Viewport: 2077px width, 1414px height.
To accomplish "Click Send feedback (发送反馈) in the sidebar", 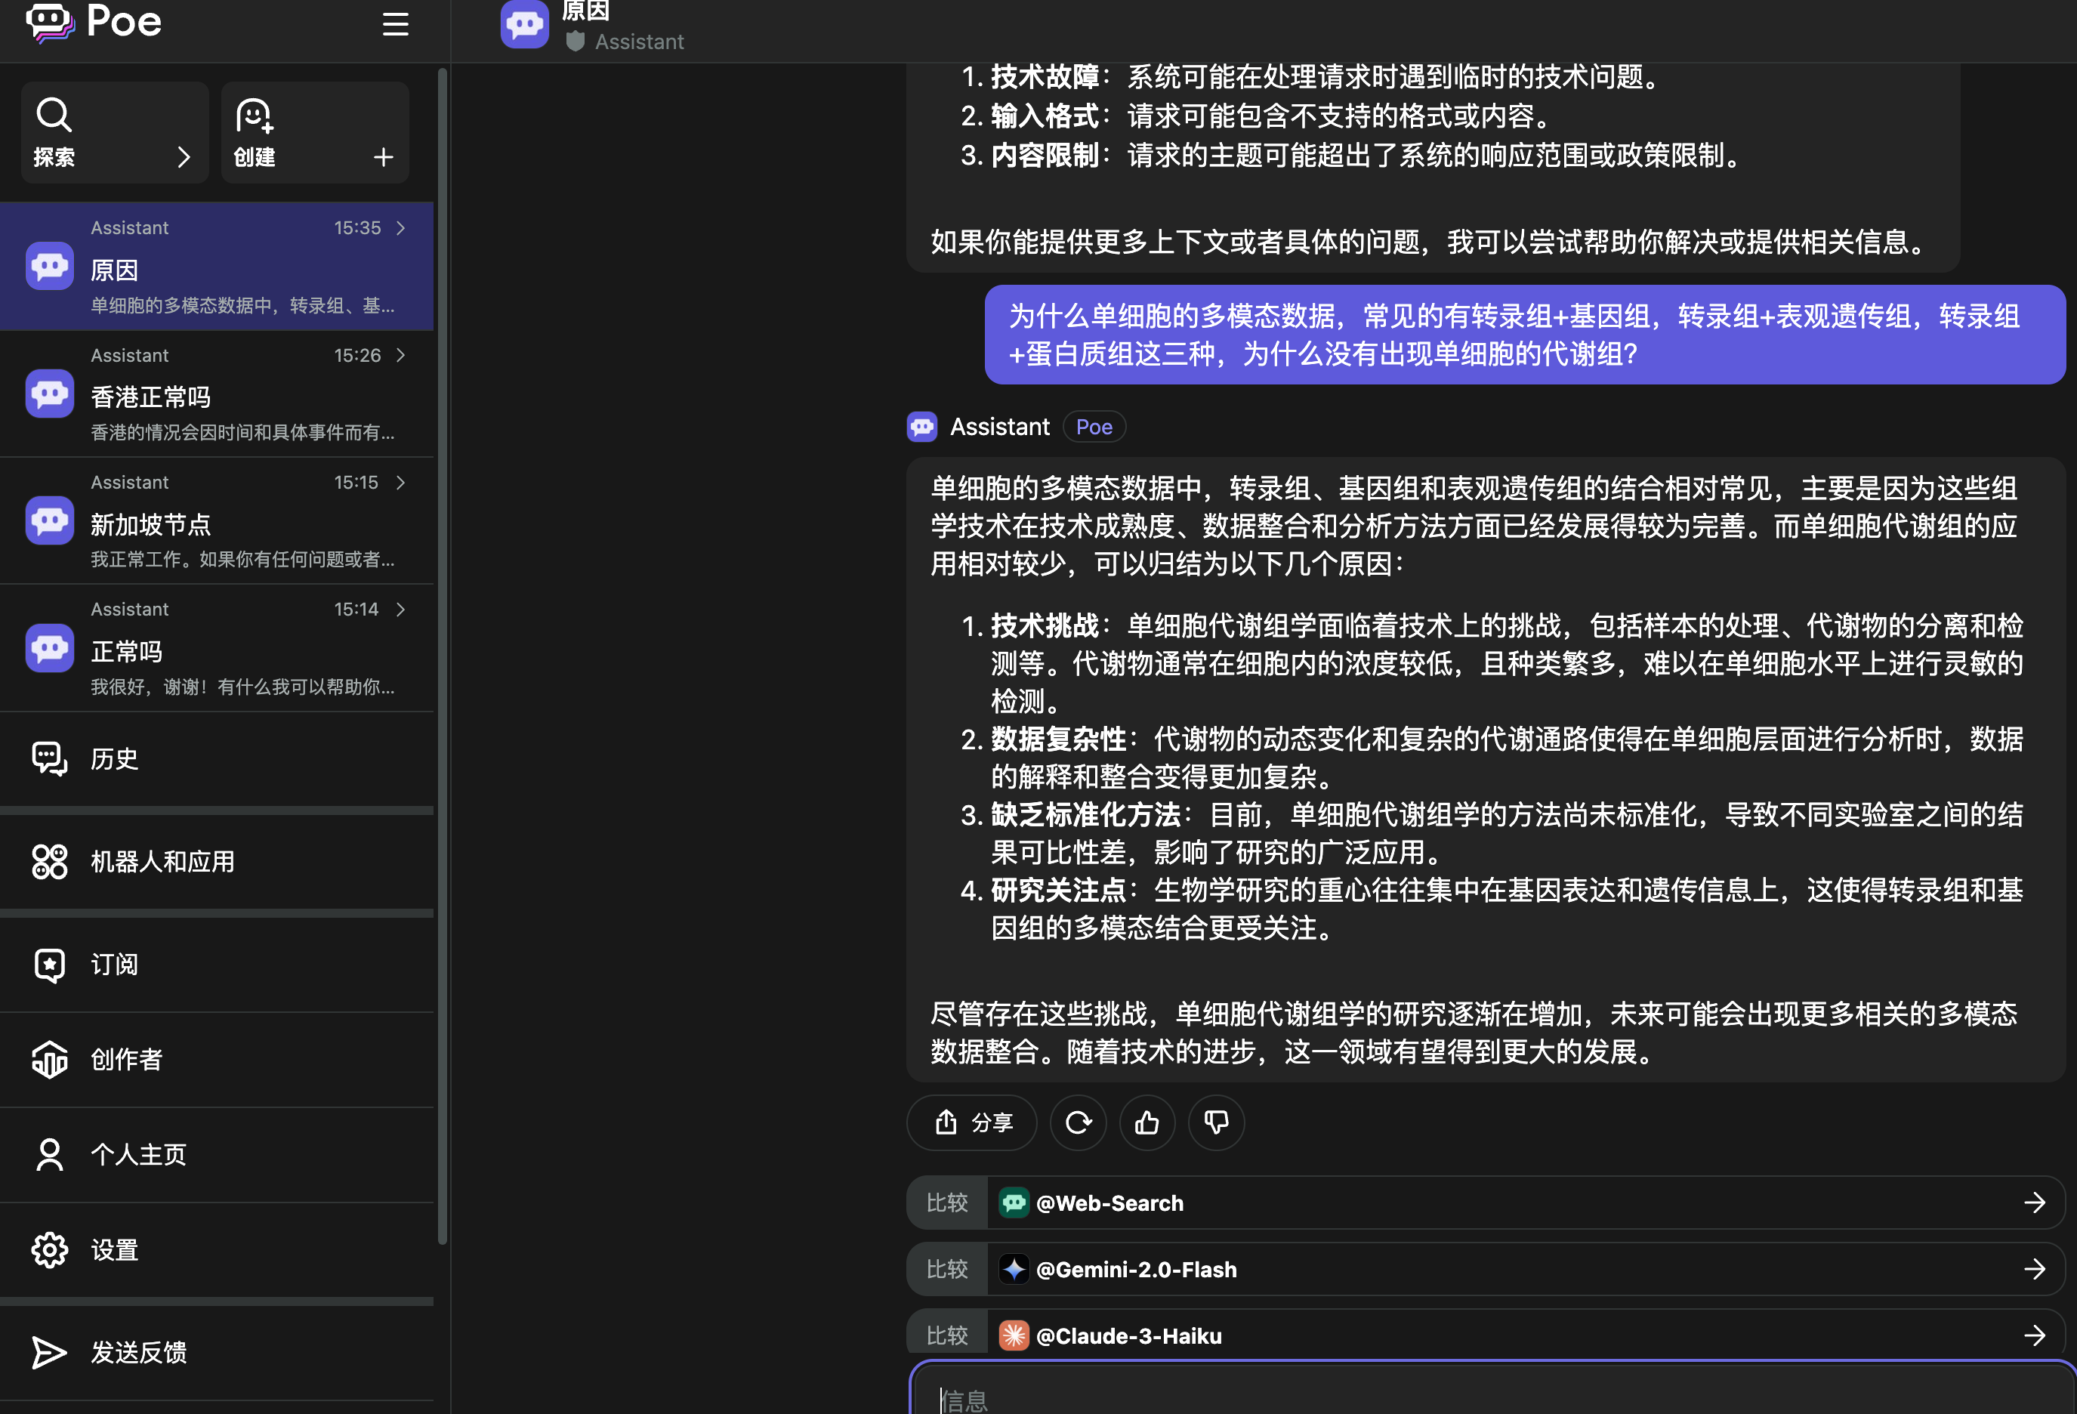I will (x=137, y=1352).
